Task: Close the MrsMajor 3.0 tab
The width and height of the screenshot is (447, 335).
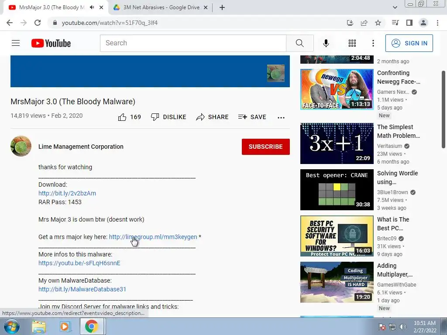Action: 101,7
